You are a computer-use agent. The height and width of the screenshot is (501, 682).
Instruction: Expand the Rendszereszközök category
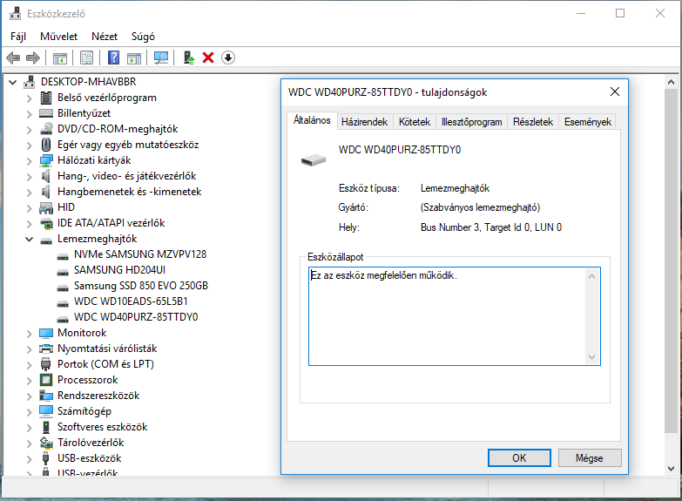point(29,396)
